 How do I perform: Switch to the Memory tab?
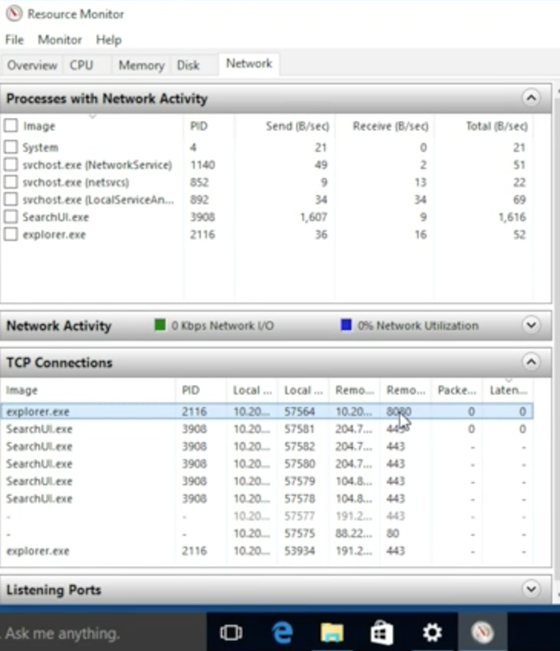141,65
